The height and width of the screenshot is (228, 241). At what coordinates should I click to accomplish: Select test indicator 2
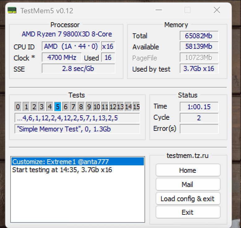coord(34,106)
